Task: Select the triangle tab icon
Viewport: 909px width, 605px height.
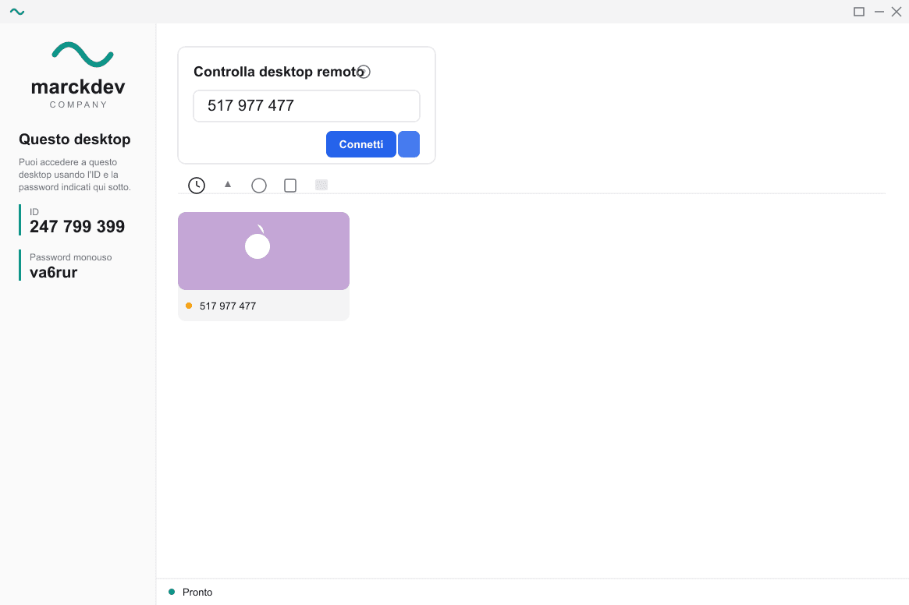Action: [x=228, y=184]
